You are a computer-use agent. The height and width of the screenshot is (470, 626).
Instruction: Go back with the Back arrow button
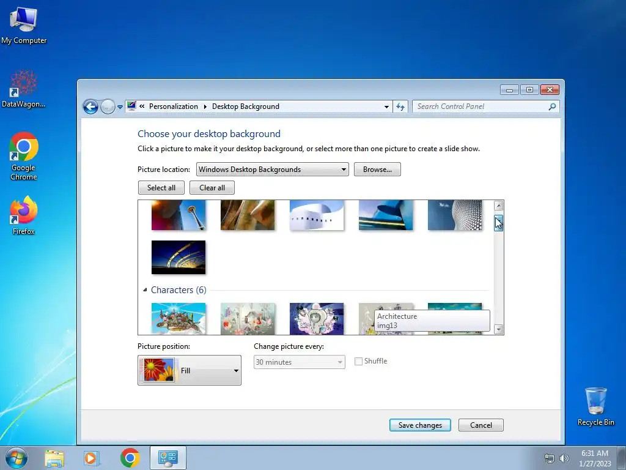pyautogui.click(x=90, y=106)
